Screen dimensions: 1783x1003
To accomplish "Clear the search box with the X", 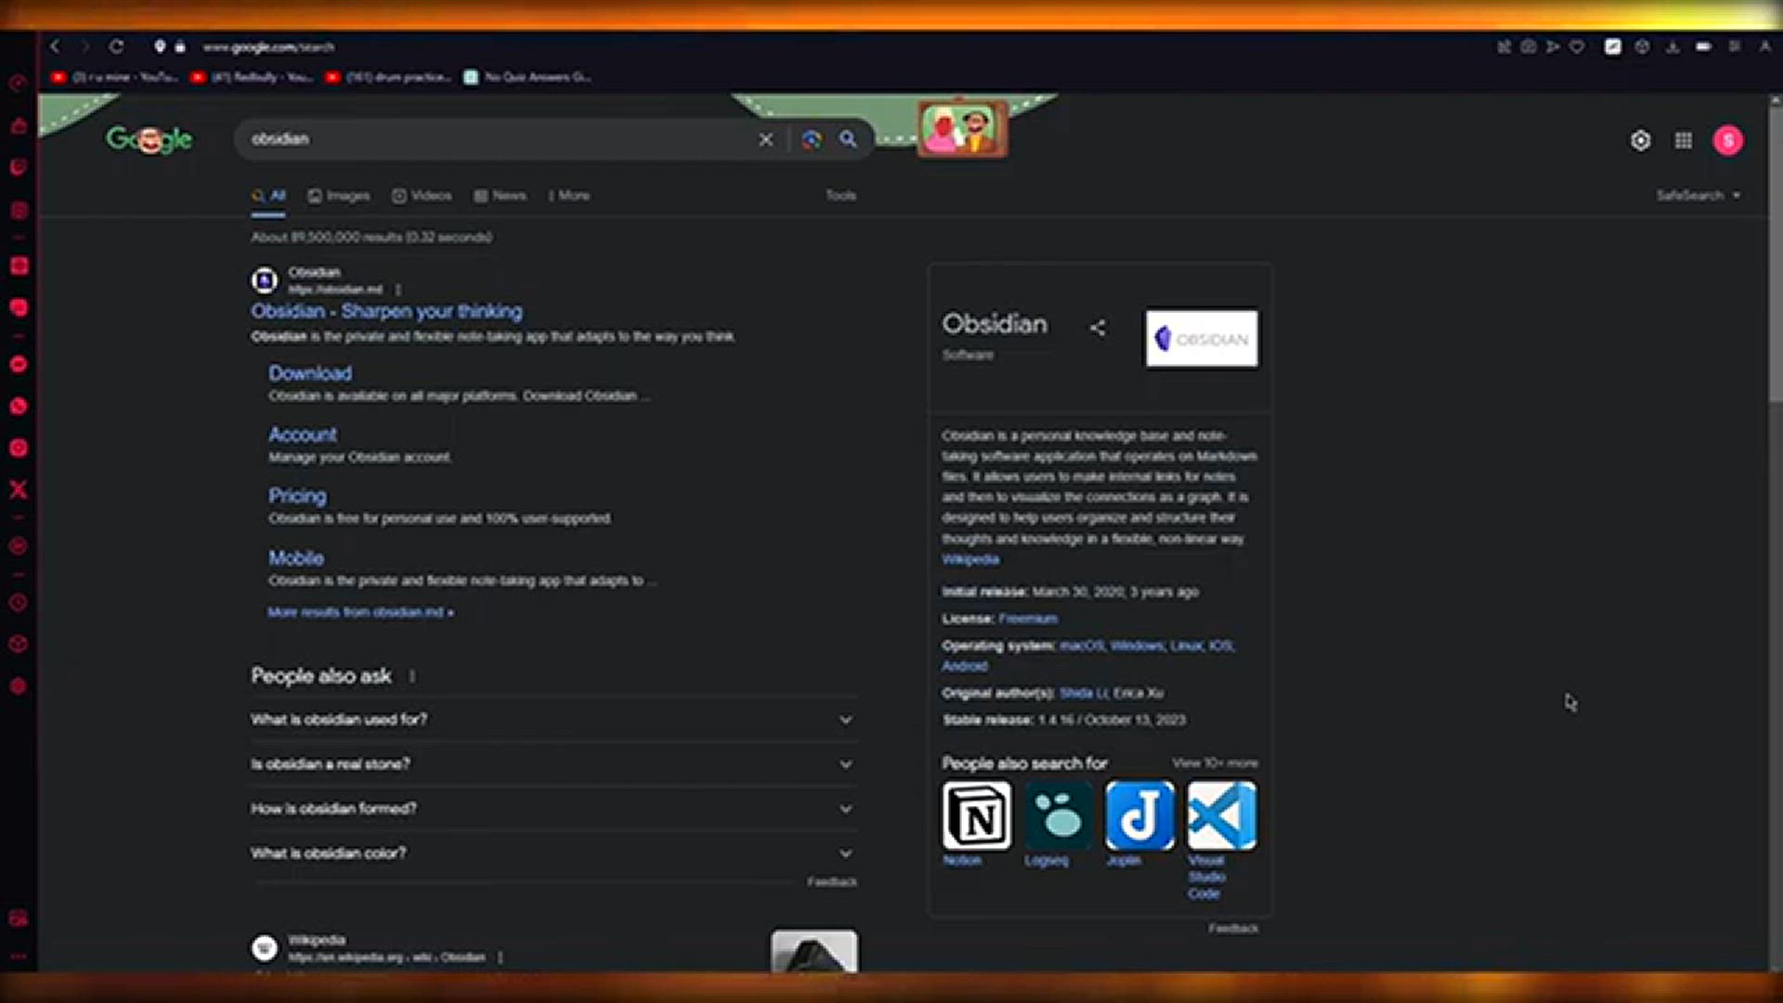I will (766, 139).
